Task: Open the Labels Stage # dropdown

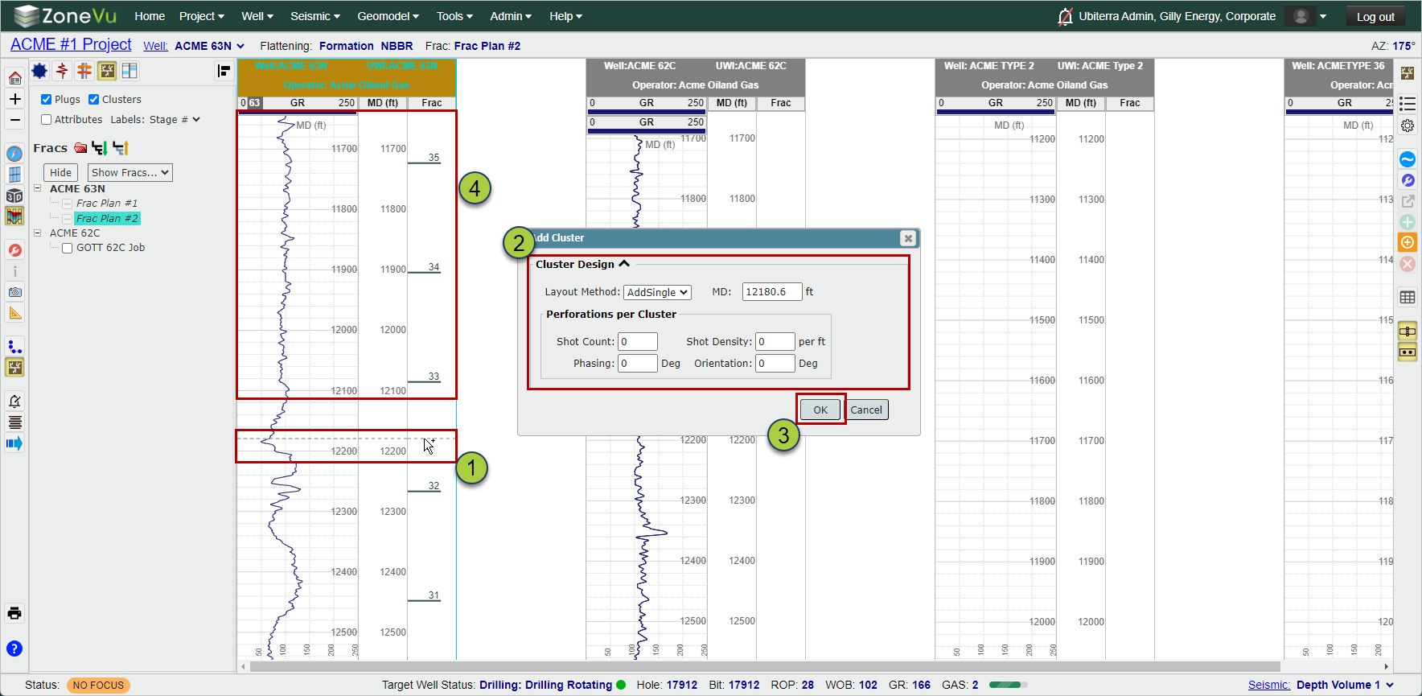Action: (x=175, y=120)
